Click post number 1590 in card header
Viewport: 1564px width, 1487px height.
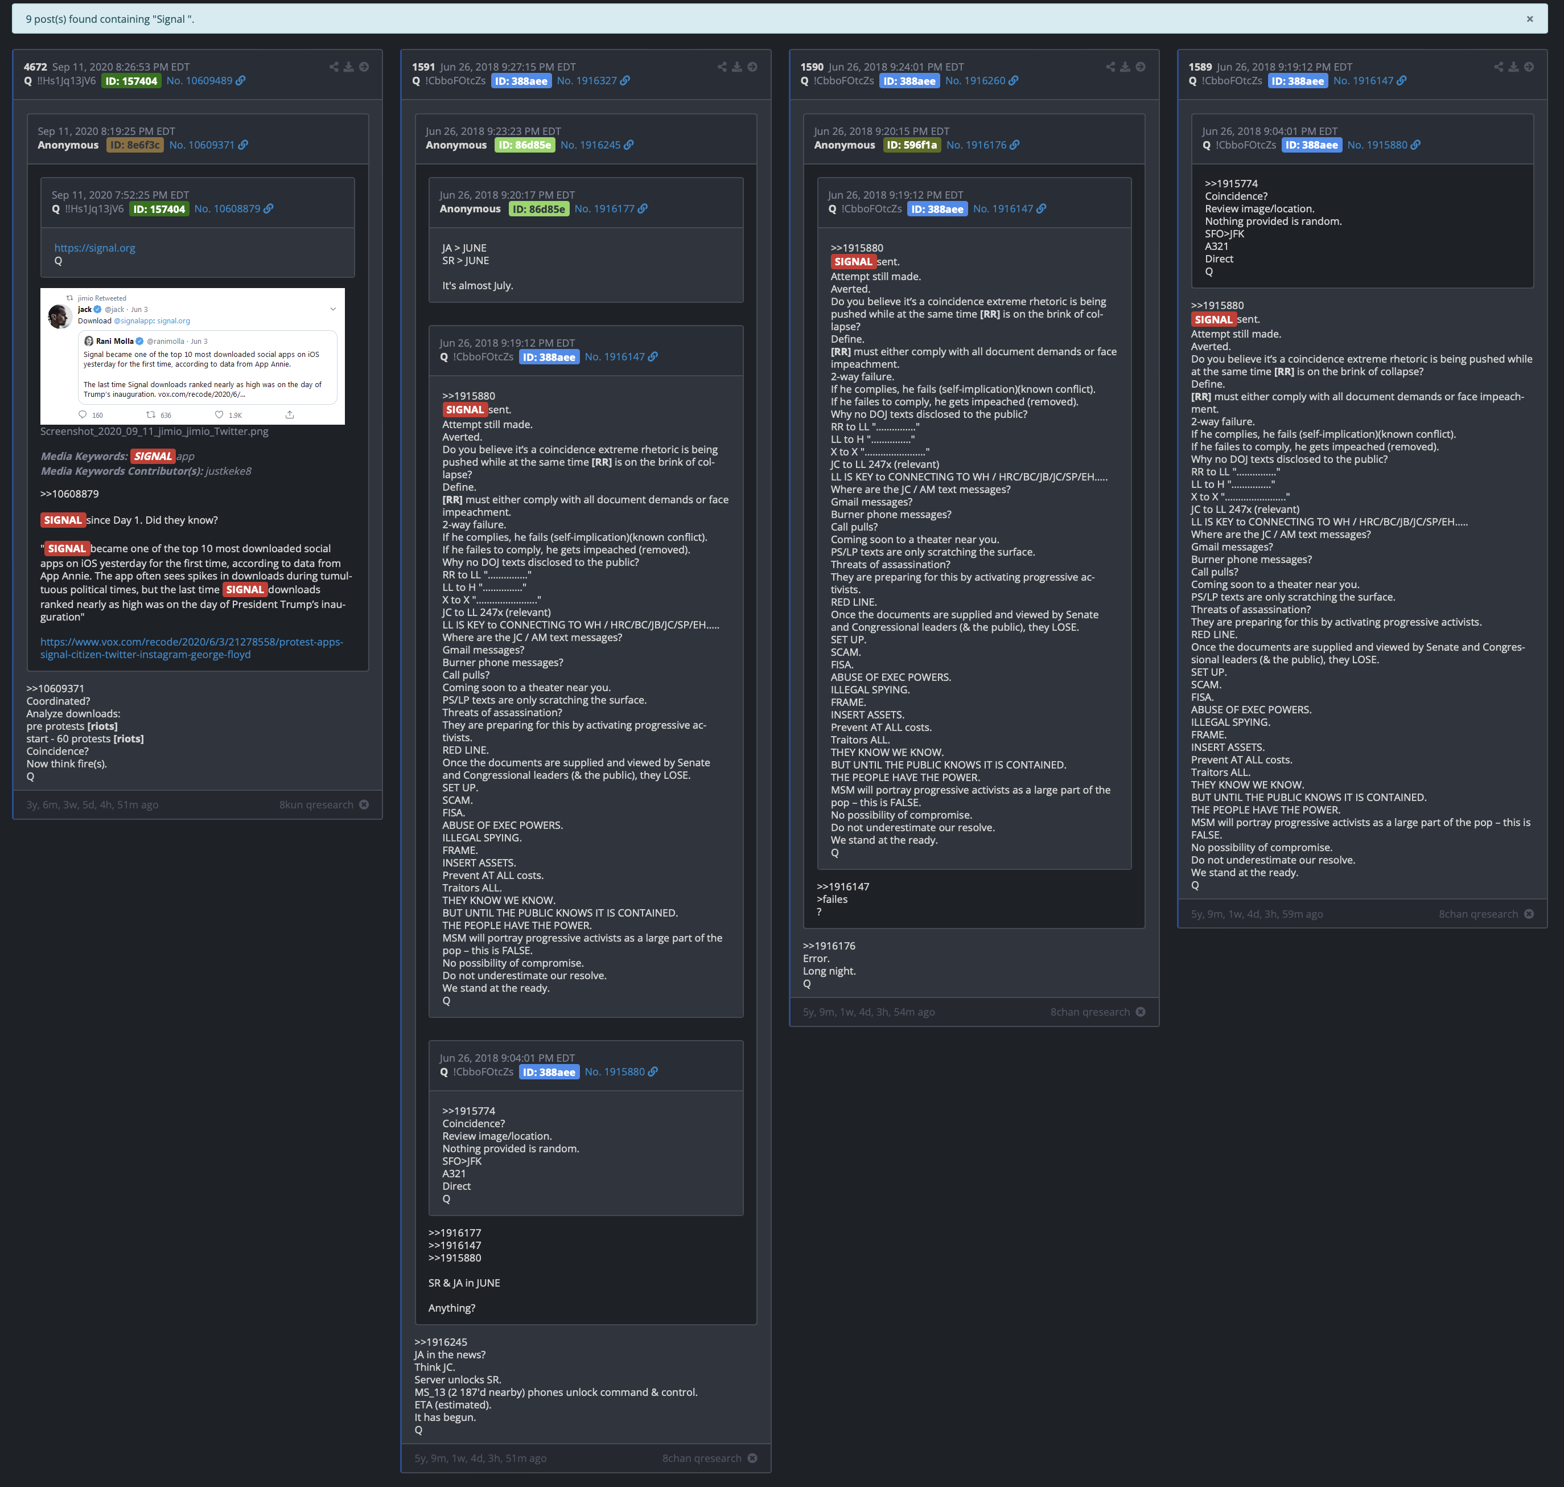(812, 67)
